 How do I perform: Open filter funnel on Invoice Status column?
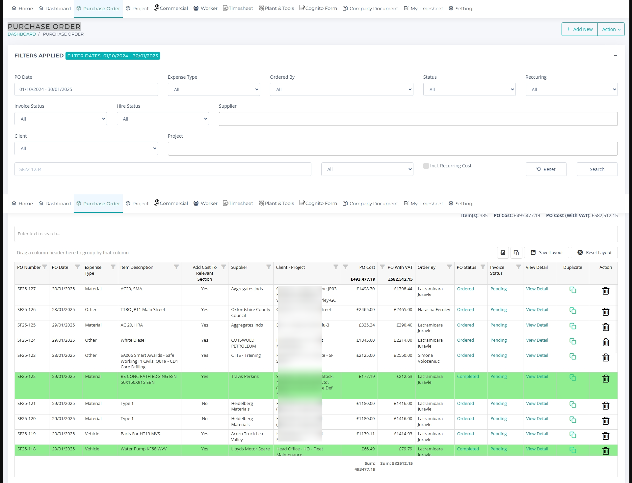click(x=518, y=267)
